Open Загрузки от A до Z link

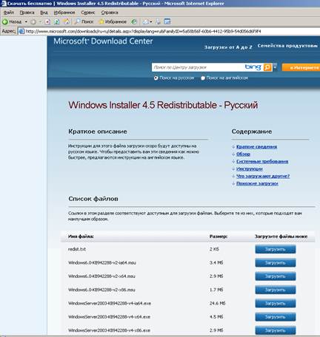[x=228, y=47]
